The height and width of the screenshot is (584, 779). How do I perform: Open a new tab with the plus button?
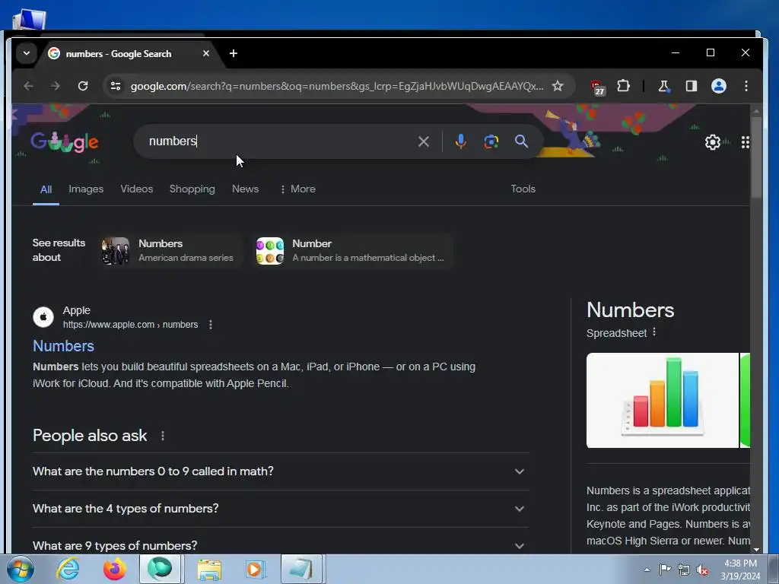click(234, 53)
